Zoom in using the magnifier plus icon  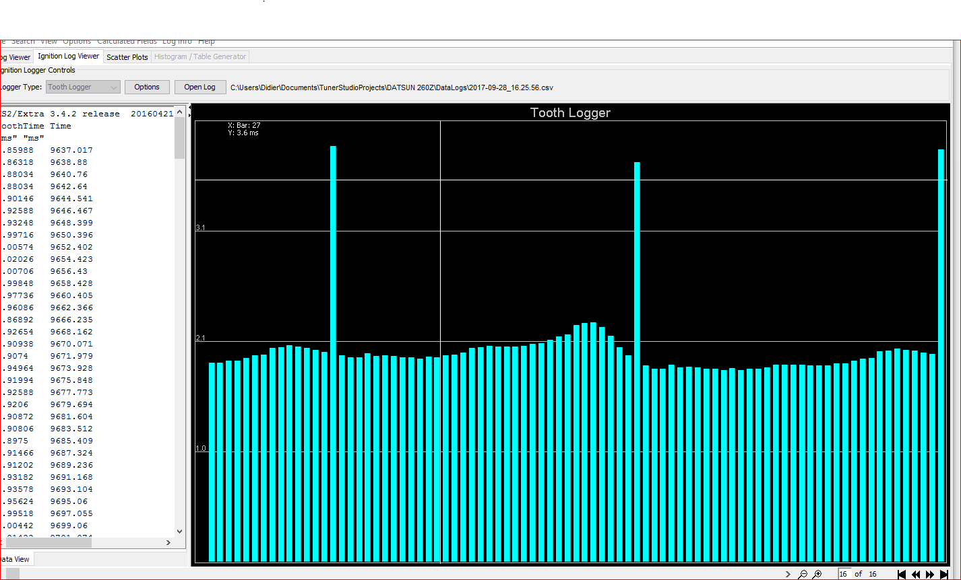tap(817, 574)
